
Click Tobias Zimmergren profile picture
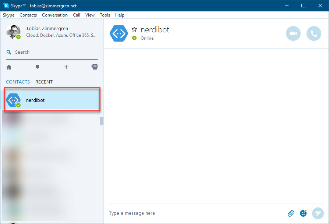[x=13, y=32]
